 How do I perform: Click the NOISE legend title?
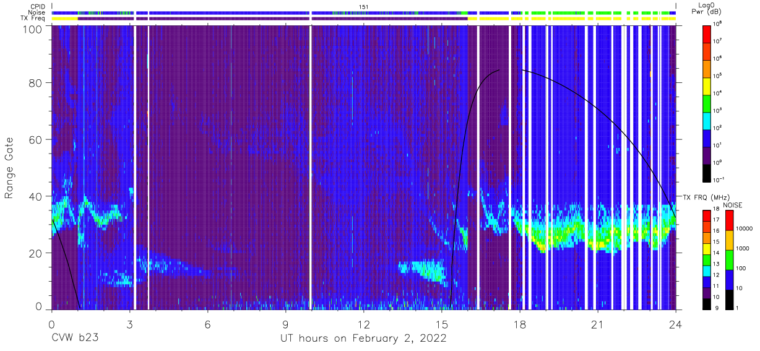[x=733, y=204]
